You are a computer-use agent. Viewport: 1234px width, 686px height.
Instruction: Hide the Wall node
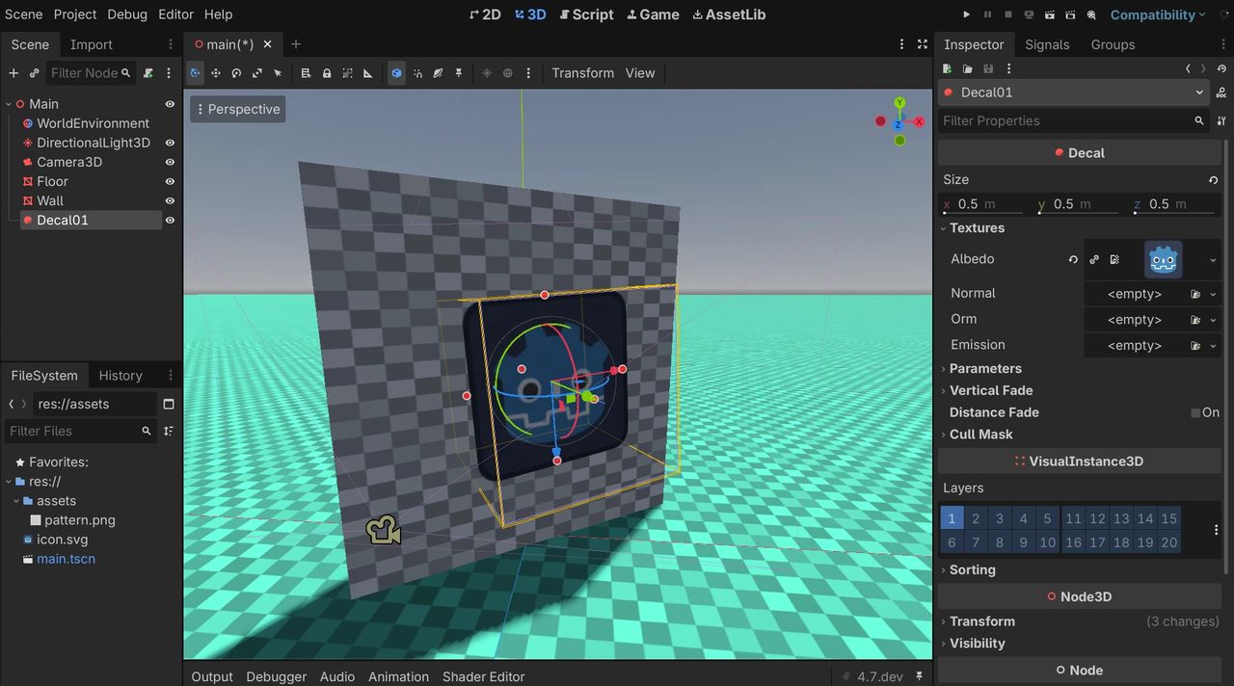(170, 200)
